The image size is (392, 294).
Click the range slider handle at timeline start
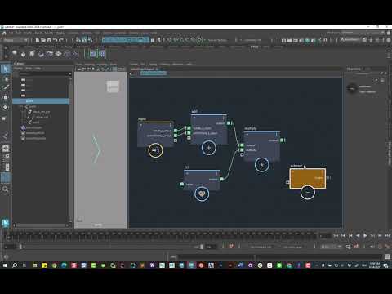(x=20, y=247)
